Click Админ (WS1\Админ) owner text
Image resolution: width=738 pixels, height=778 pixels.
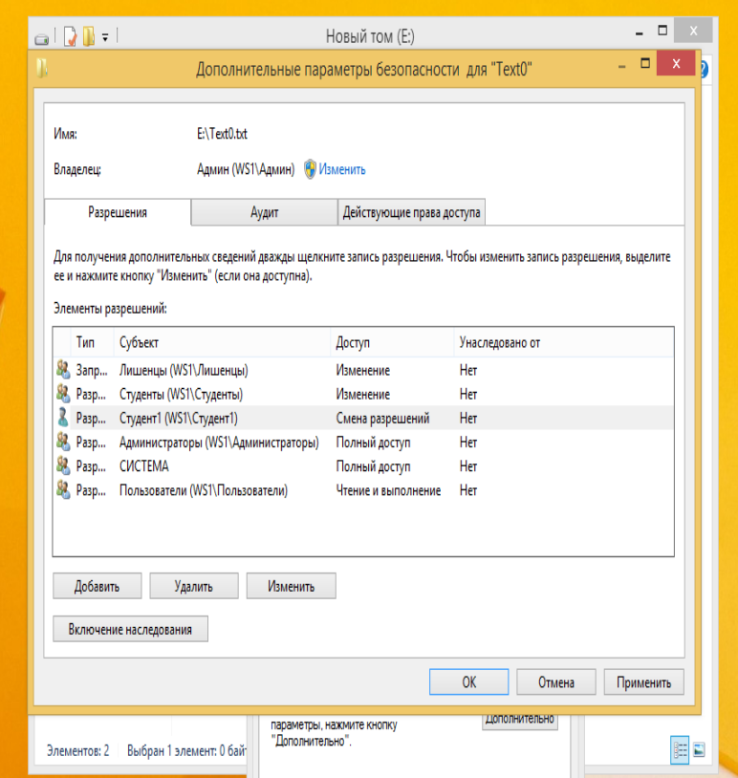pyautogui.click(x=246, y=170)
